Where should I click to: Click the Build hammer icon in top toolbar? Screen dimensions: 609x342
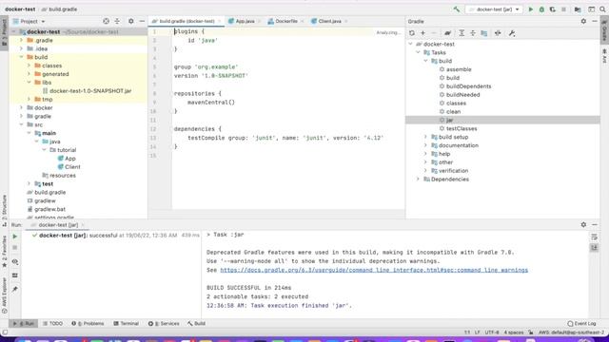coord(457,9)
